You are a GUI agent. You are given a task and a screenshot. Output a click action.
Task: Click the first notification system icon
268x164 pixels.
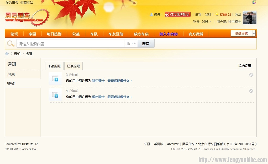click(x=55, y=78)
